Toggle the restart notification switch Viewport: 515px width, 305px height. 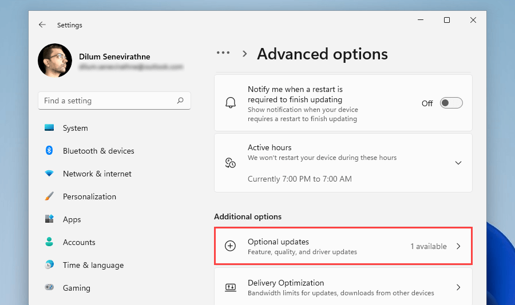pyautogui.click(x=451, y=103)
